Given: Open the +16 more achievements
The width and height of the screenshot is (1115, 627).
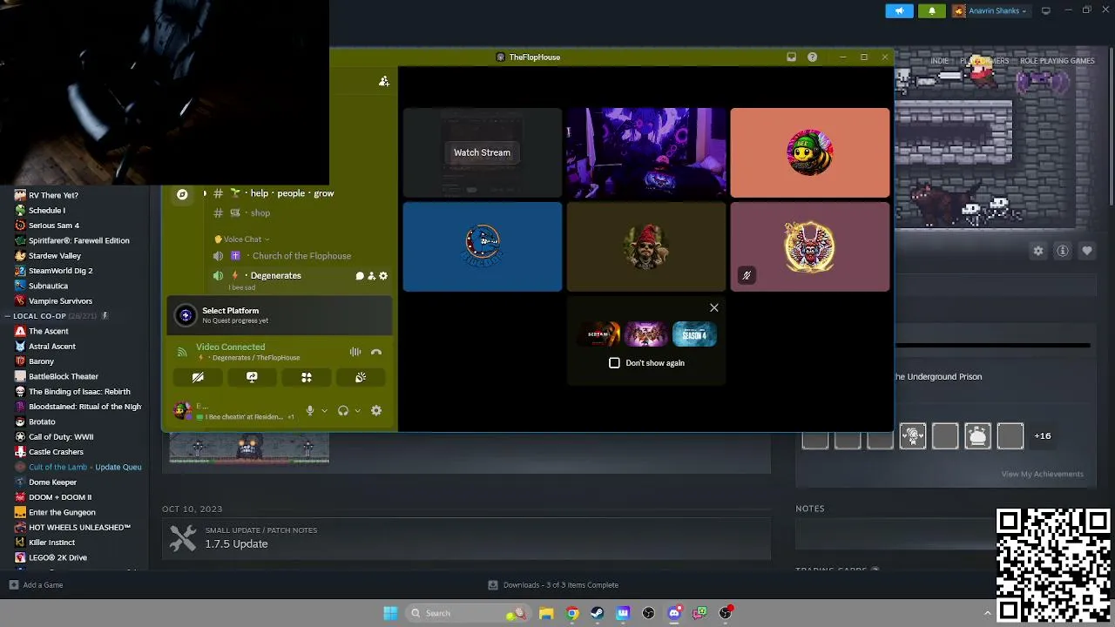Looking at the screenshot, I should (x=1042, y=435).
